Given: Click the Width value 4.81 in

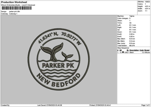Looking at the screenshot, I should (147, 9).
